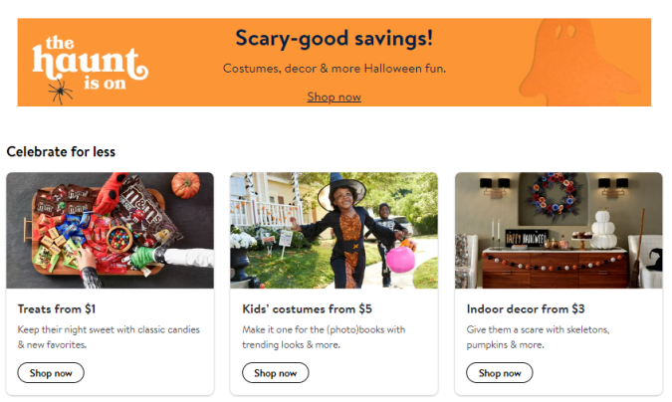Viewport: 672px width, 402px height.
Task: Click the "Indoor decor from $3" title
Action: click(525, 309)
